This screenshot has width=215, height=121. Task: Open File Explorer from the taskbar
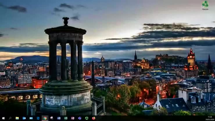(17, 118)
